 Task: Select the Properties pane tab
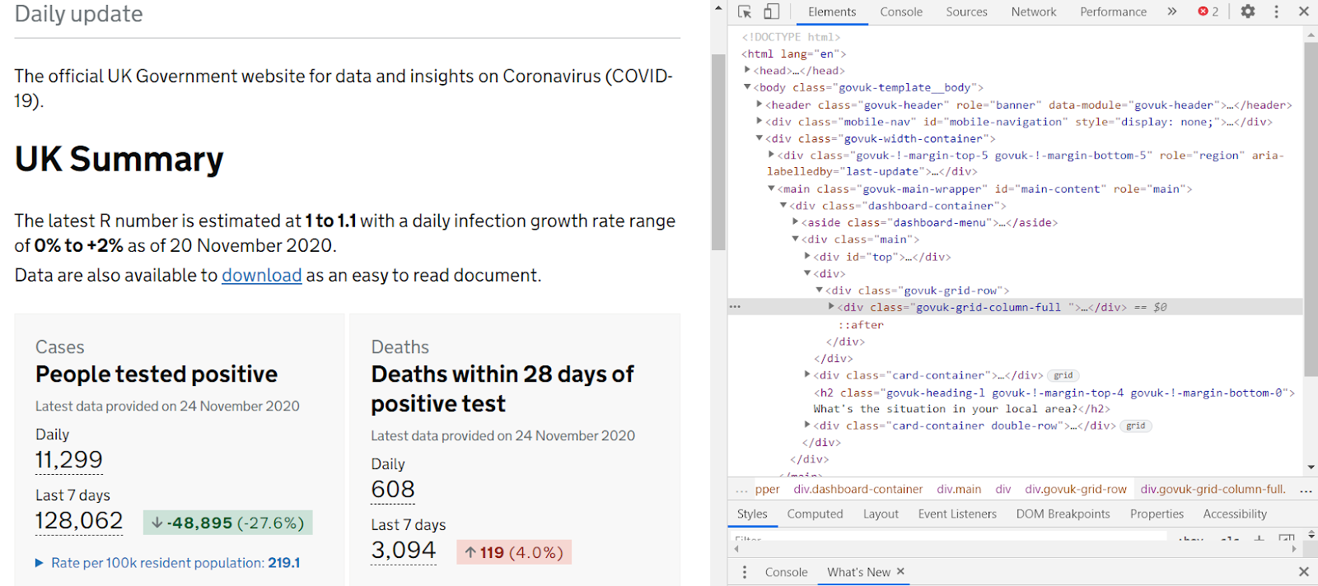click(1157, 514)
